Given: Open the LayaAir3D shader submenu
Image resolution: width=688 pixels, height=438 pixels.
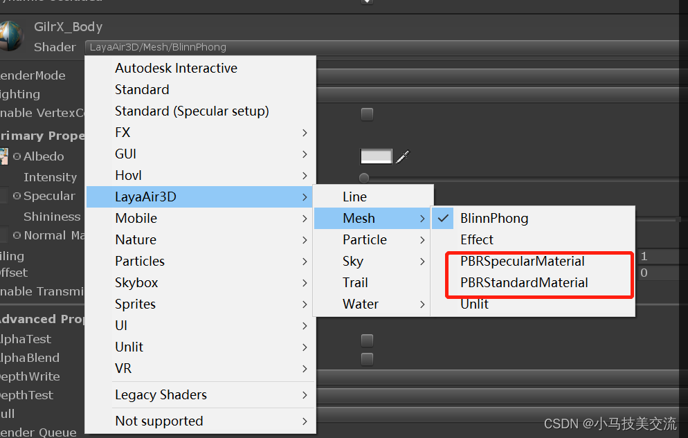Looking at the screenshot, I should pos(201,197).
